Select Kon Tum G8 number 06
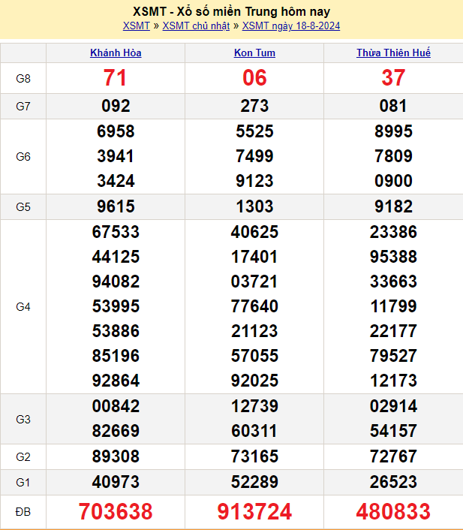 pos(254,78)
